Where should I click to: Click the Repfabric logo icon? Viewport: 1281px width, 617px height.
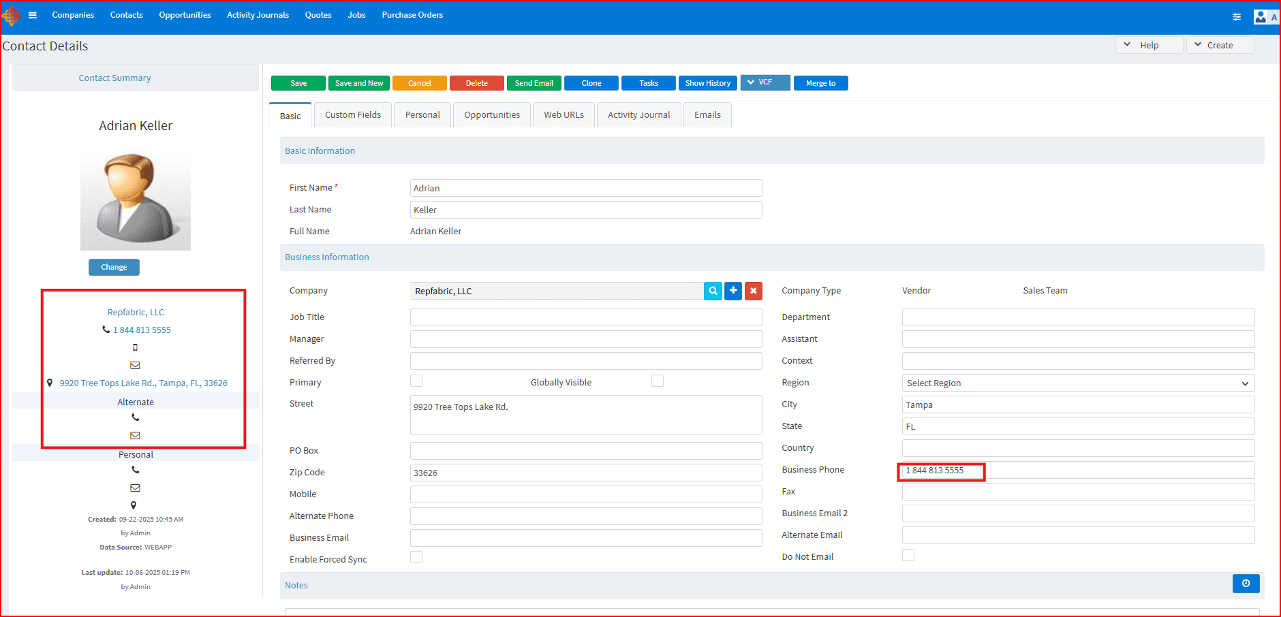click(11, 15)
